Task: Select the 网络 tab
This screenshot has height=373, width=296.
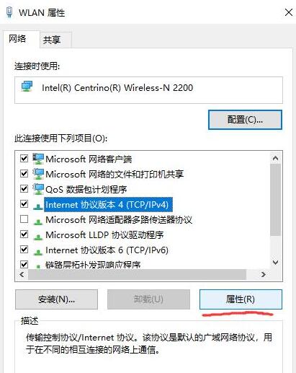Action: click(17, 38)
